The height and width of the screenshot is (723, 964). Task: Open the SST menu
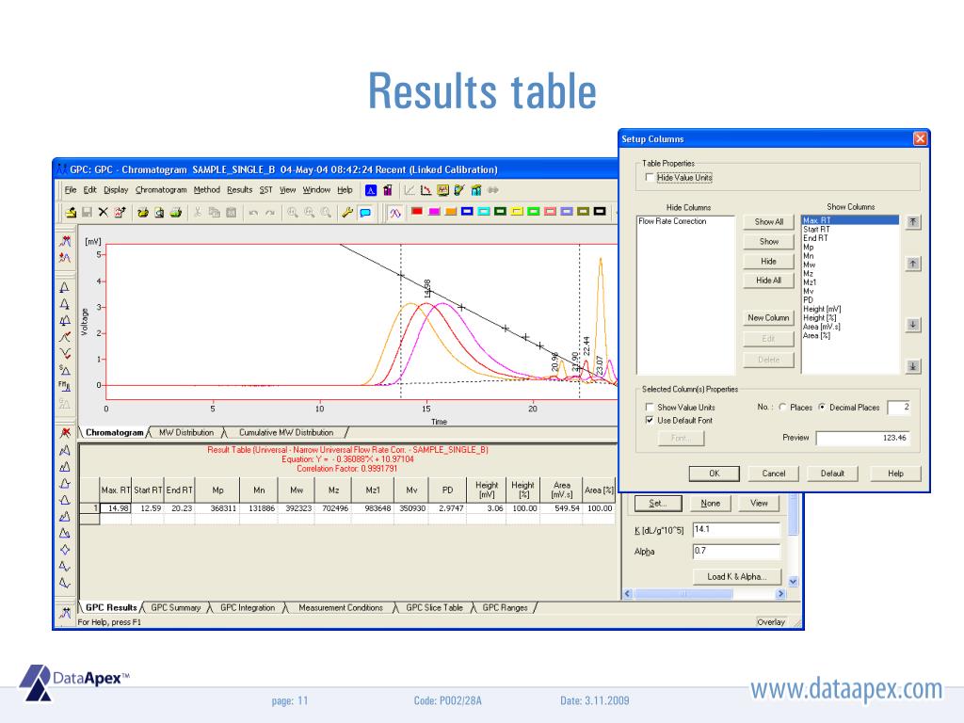point(265,190)
